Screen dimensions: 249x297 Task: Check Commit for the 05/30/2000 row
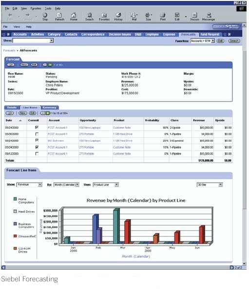click(x=37, y=134)
